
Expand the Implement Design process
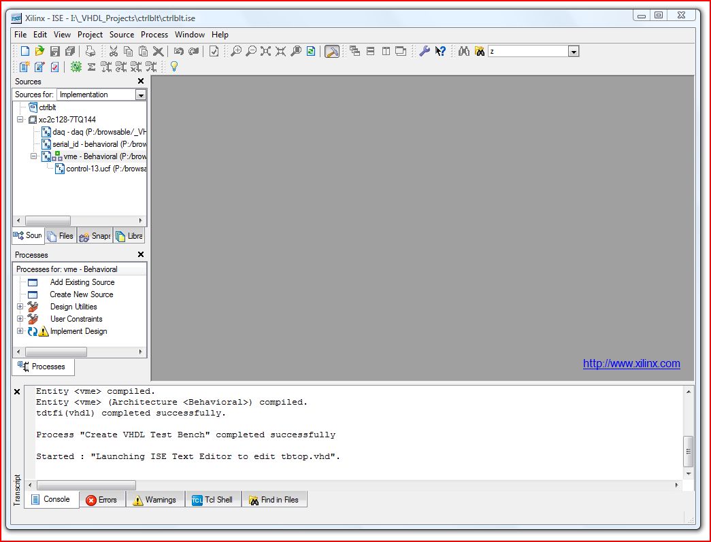20,331
